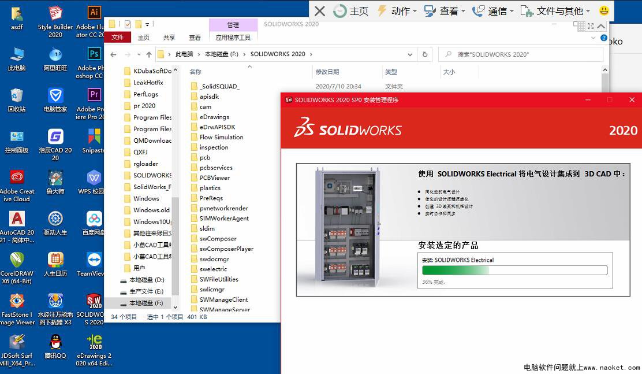Click 此电脑 in the address breadcrumb

(x=184, y=54)
